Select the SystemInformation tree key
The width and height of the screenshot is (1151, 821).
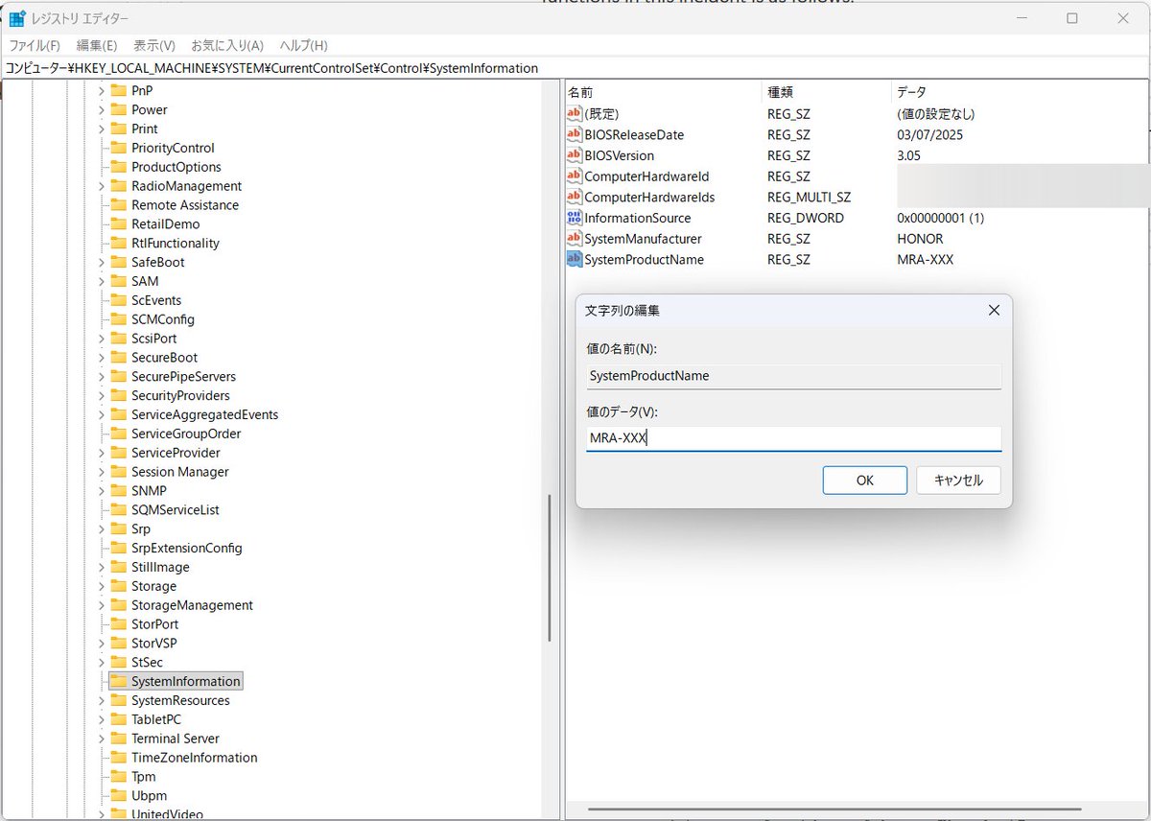[x=186, y=681]
